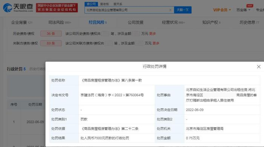
Task: Switch to the 查关系 search tab
Action: [118, 4]
